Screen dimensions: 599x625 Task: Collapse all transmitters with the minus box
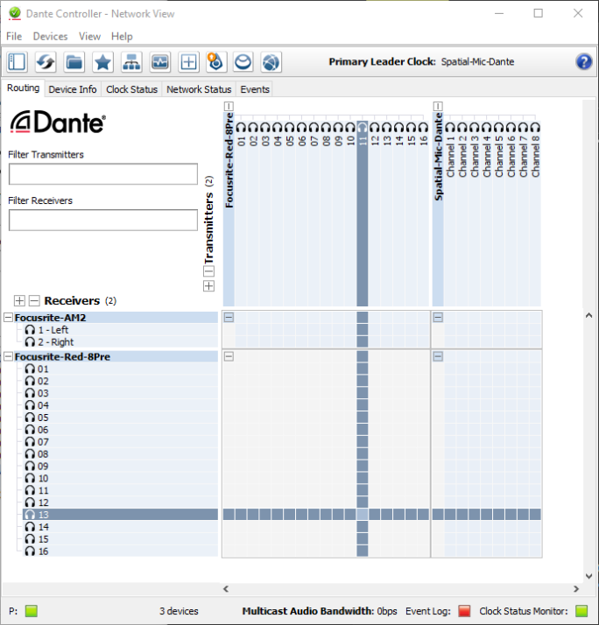[x=209, y=271]
